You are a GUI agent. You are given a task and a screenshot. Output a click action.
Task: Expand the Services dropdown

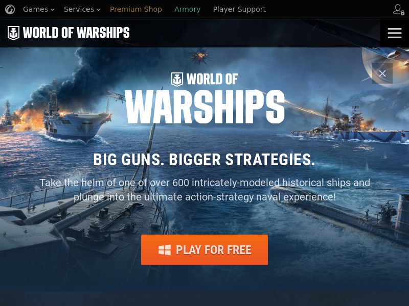point(82,9)
